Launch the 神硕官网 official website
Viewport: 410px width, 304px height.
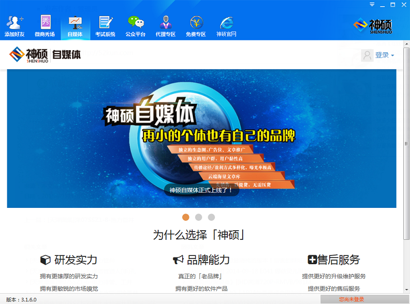[x=226, y=26]
